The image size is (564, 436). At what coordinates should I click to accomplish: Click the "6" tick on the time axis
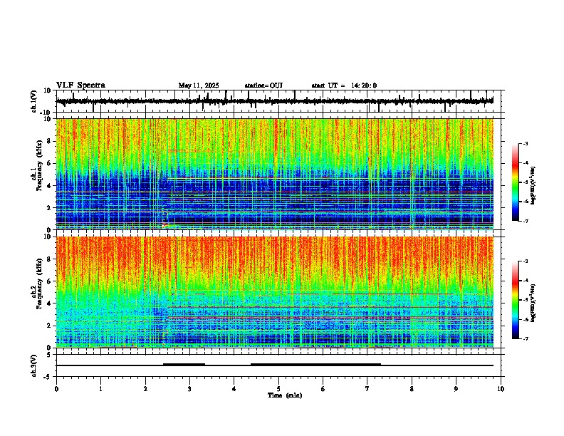(x=323, y=389)
